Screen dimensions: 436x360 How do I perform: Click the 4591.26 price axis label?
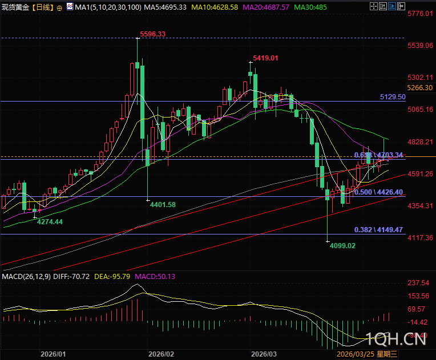[x=420, y=174]
